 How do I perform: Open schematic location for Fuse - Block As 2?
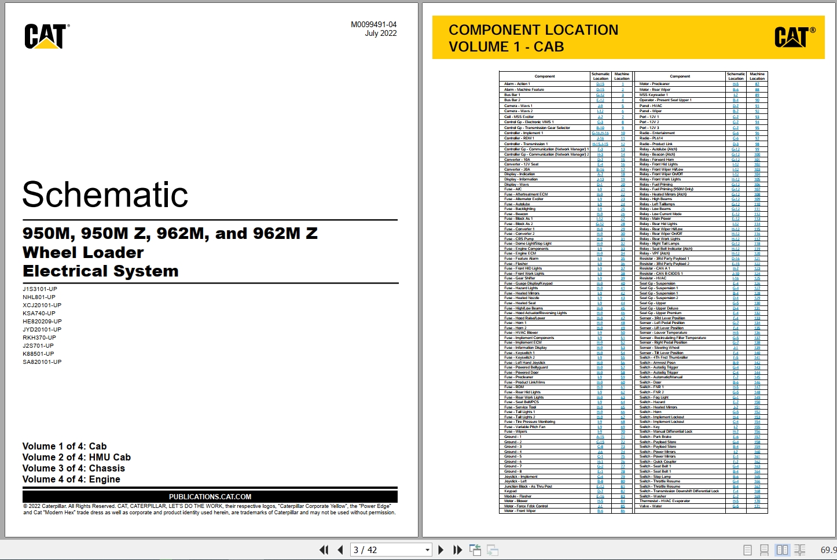600,224
